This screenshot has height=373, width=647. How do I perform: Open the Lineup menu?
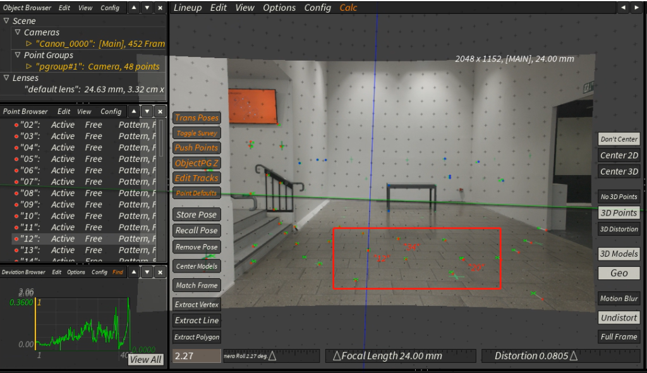point(188,8)
